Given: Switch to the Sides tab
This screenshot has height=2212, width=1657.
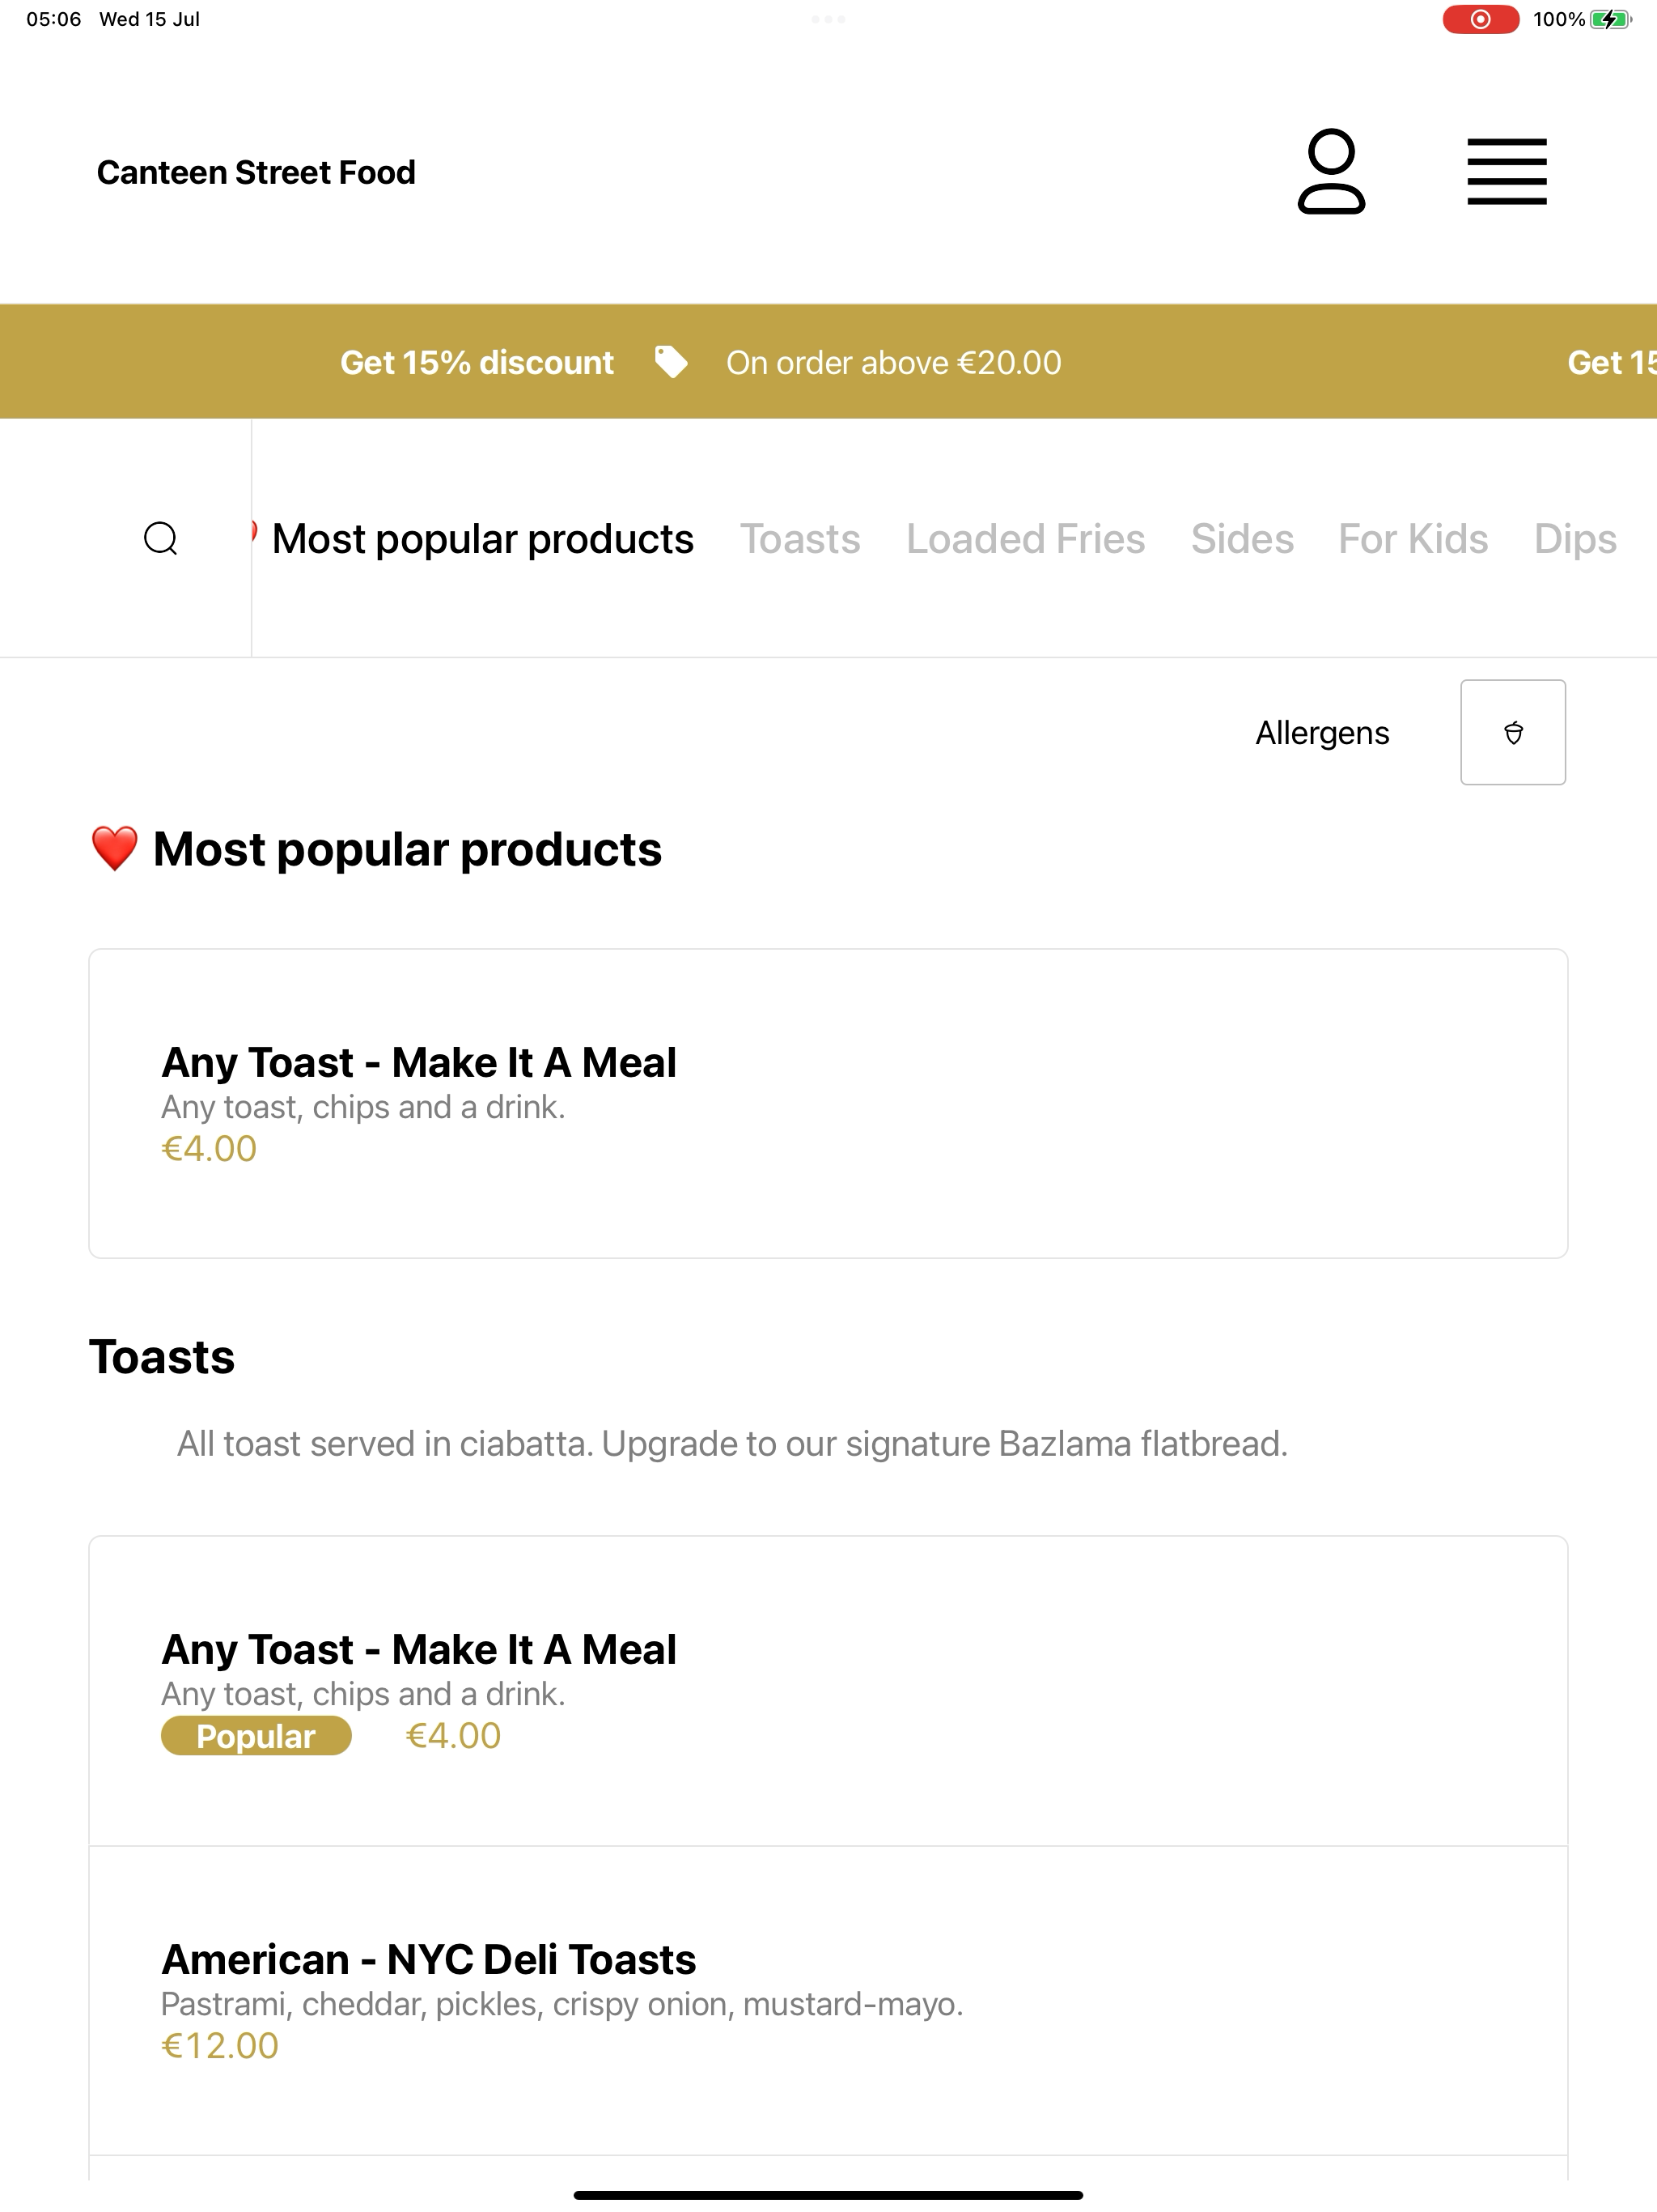Looking at the screenshot, I should [x=1242, y=538].
